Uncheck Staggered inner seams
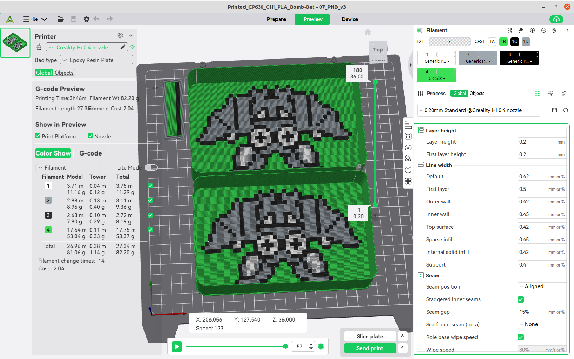The height and width of the screenshot is (359, 574). (521, 299)
